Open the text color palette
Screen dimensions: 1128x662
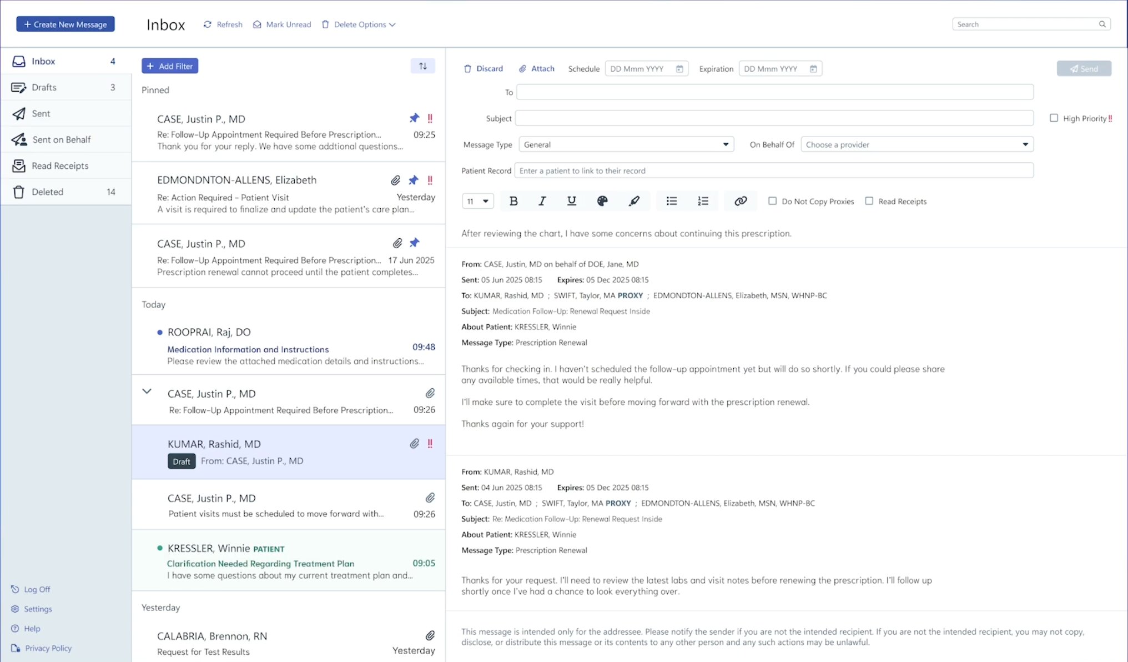coord(602,201)
